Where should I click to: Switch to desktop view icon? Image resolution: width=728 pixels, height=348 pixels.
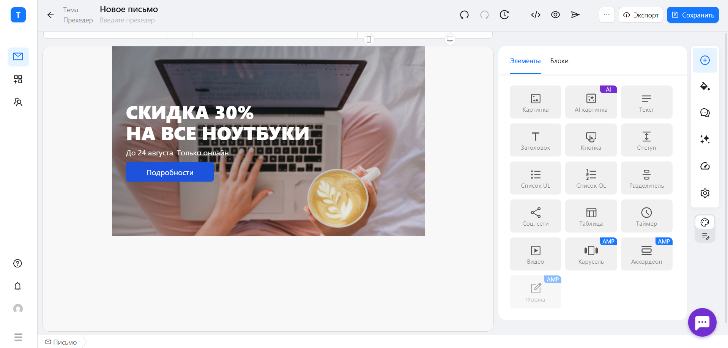click(450, 39)
